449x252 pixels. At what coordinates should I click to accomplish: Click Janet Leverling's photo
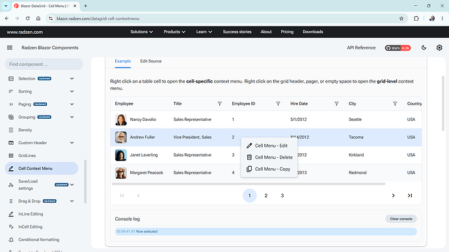pos(121,155)
